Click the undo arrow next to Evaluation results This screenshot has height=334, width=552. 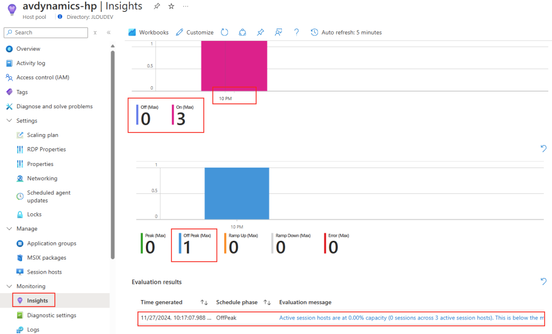[x=543, y=281]
